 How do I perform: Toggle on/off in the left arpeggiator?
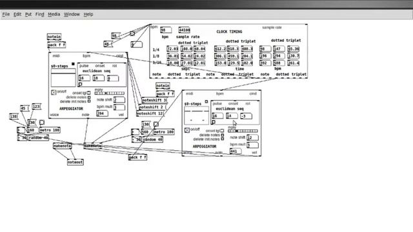pos(54,92)
